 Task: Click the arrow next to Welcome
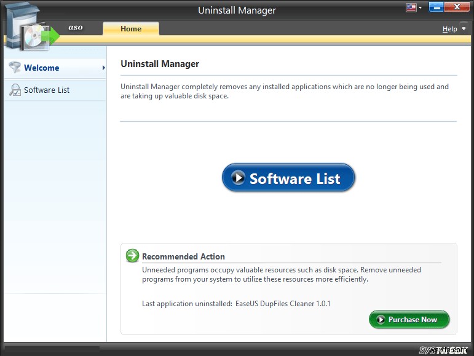104,68
